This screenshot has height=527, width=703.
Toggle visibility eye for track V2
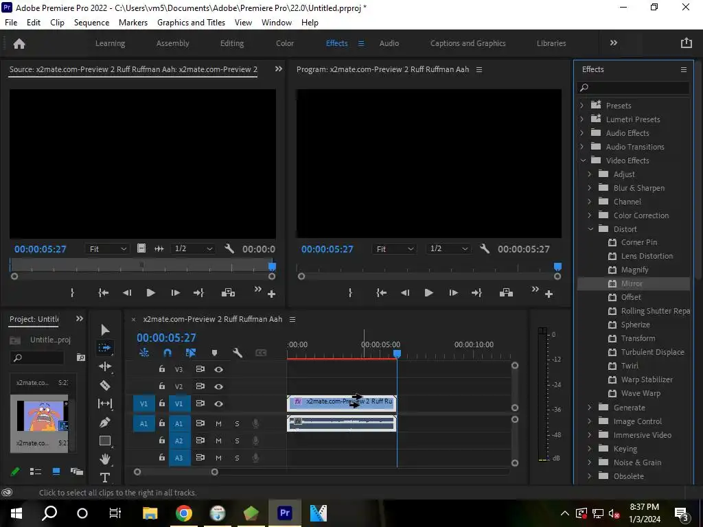[219, 386]
